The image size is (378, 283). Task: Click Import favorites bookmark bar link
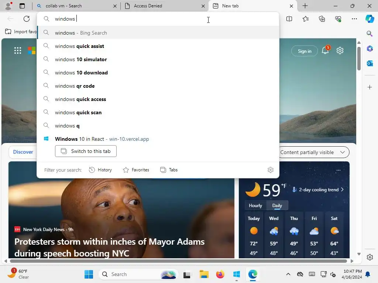pos(21,32)
